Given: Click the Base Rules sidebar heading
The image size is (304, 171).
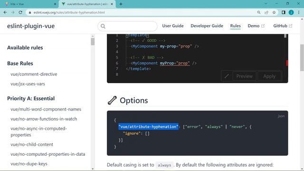Looking at the screenshot, I should click(20, 63).
